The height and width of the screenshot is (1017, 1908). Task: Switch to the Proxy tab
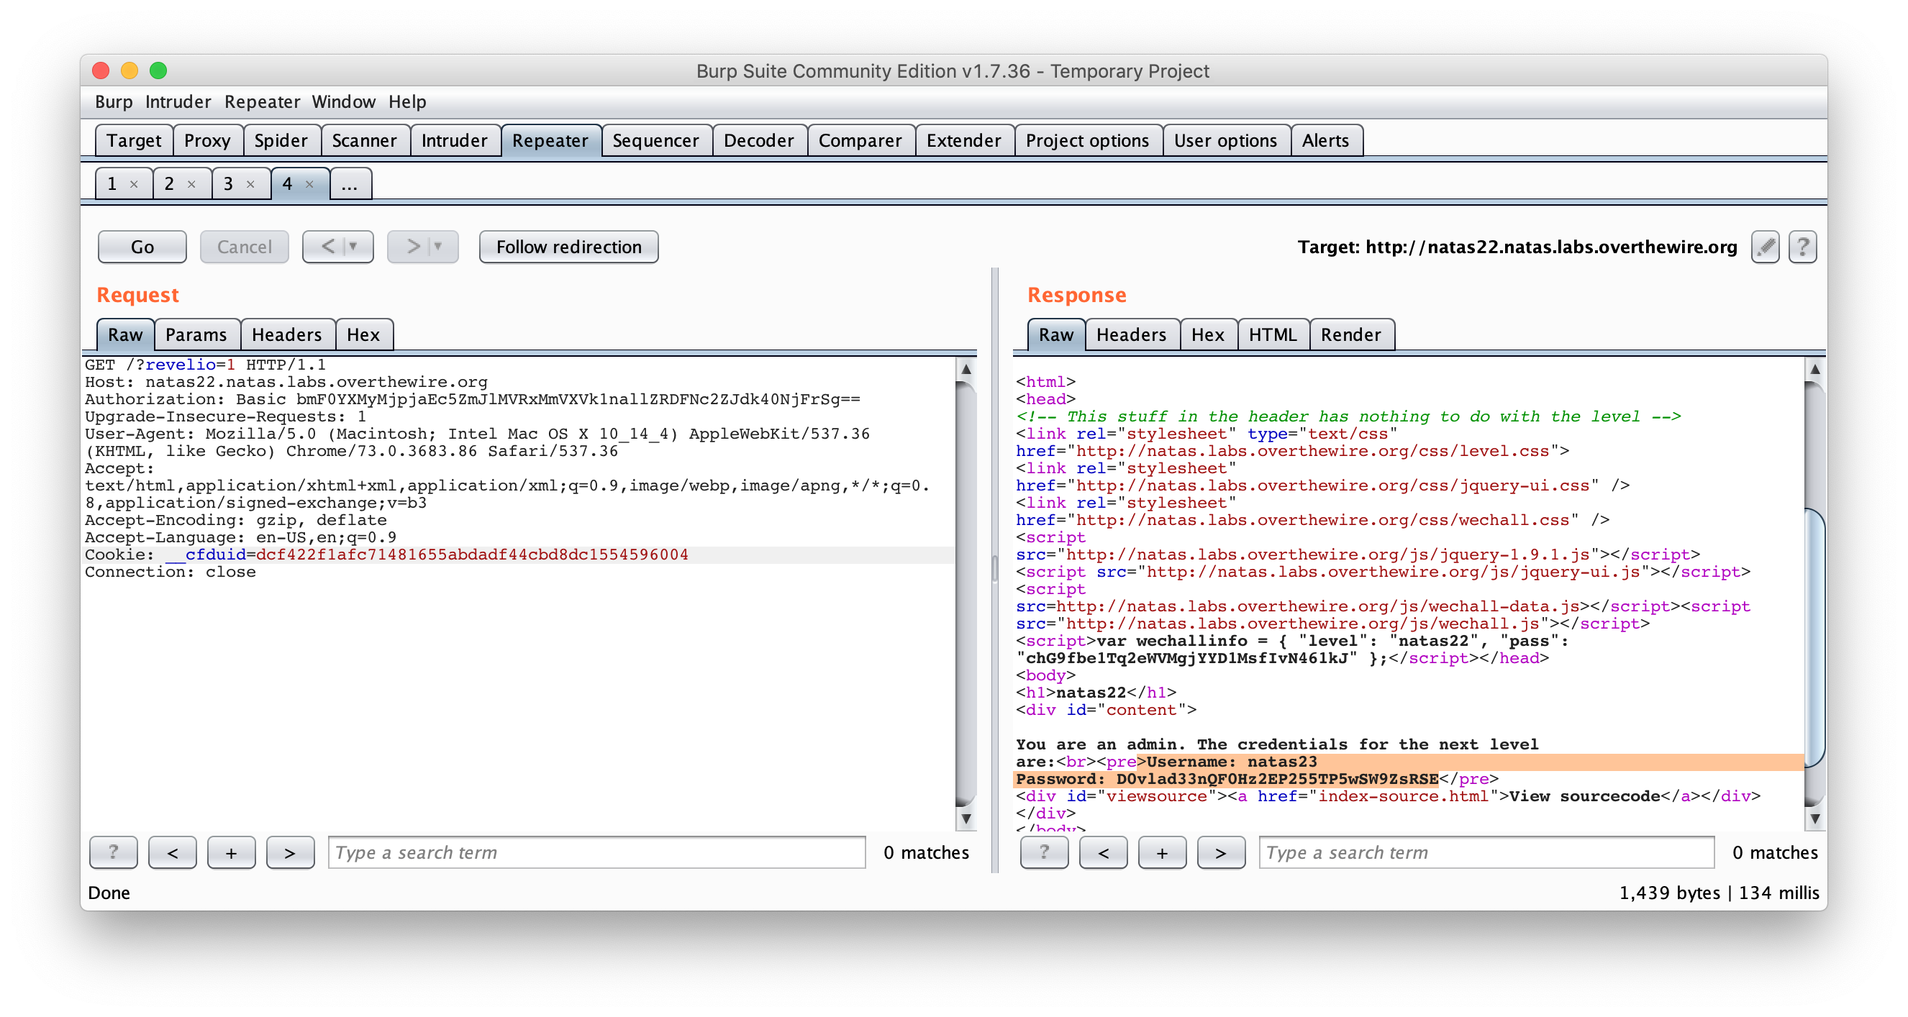pos(206,141)
